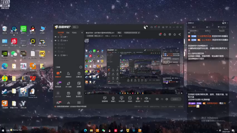Click the start streaming button at bottom right
Viewport: 237px width, 133px height.
[176, 99]
